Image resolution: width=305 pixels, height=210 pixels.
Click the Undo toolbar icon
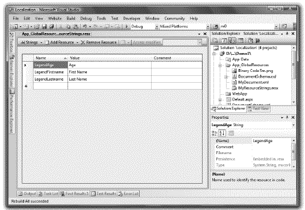(x=85, y=27)
